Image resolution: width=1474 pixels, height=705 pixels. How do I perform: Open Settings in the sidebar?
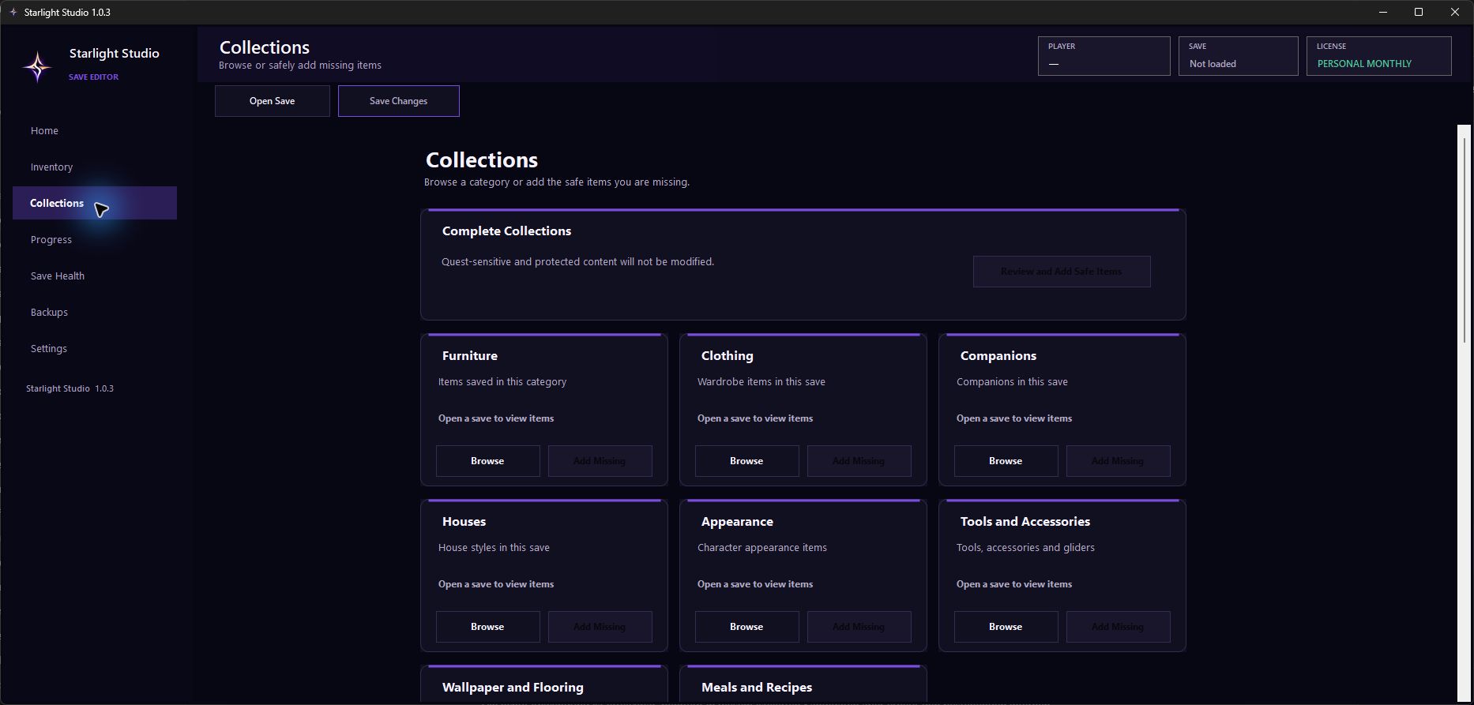click(95, 348)
